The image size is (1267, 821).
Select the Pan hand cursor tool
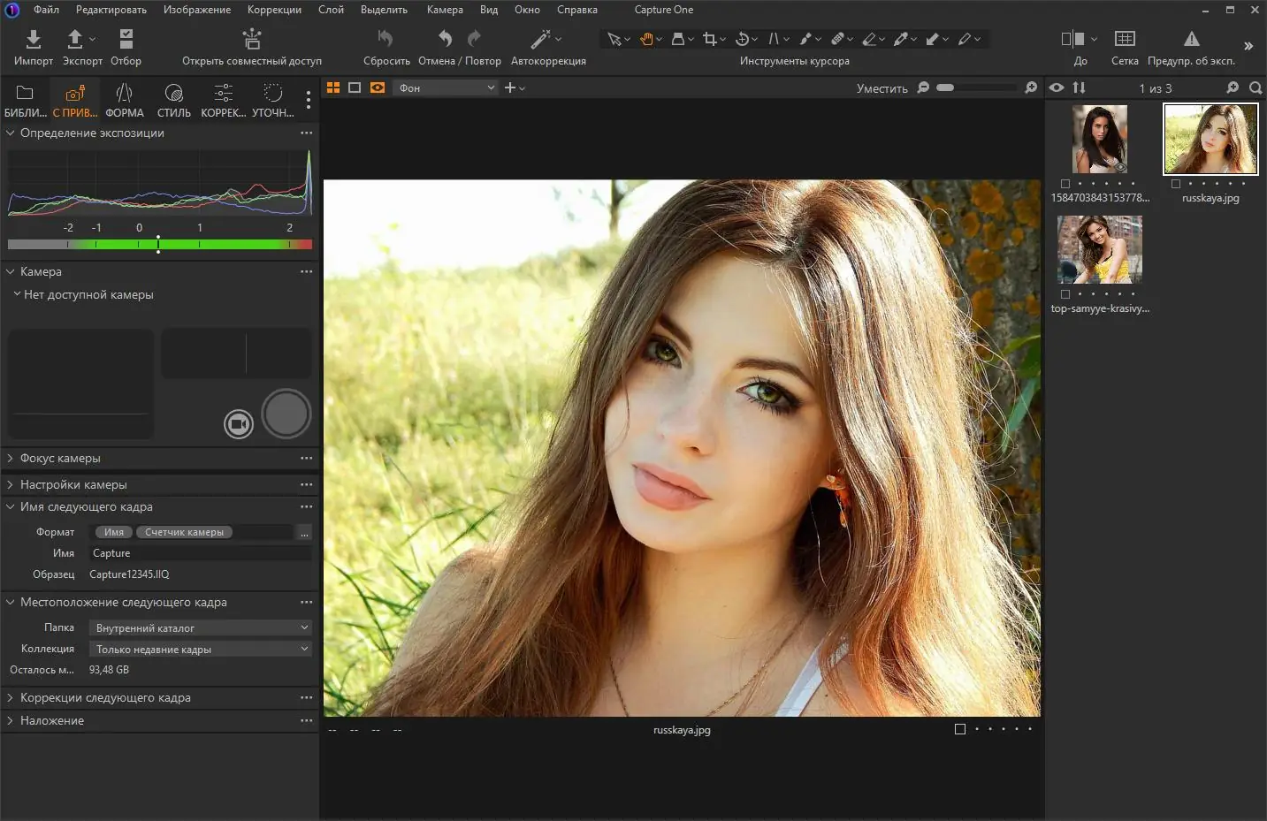646,39
